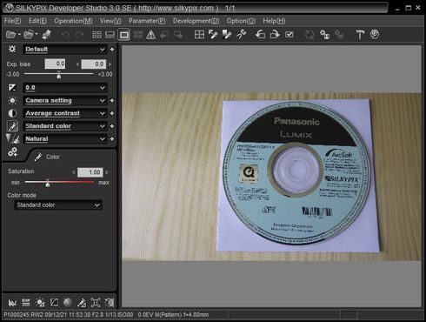This screenshot has width=426, height=322.
Task: Expand the Average contrast dropdown
Action: click(65, 113)
